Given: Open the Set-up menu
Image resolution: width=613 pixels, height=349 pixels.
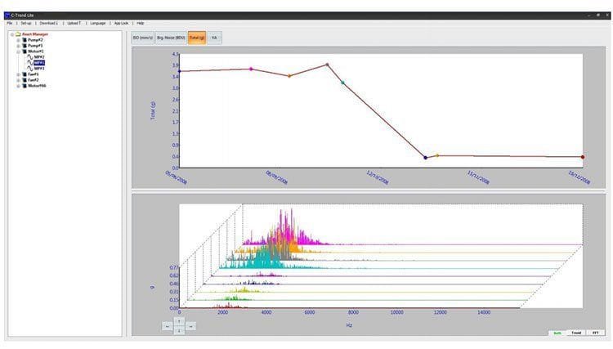Looking at the screenshot, I should click(x=26, y=23).
